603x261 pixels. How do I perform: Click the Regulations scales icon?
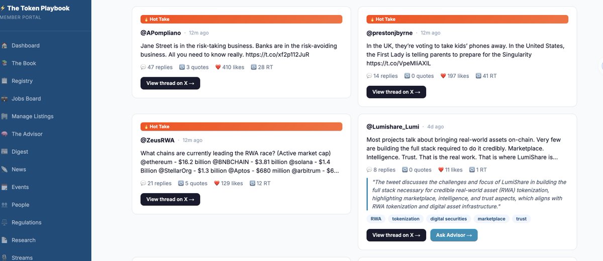coord(5,222)
